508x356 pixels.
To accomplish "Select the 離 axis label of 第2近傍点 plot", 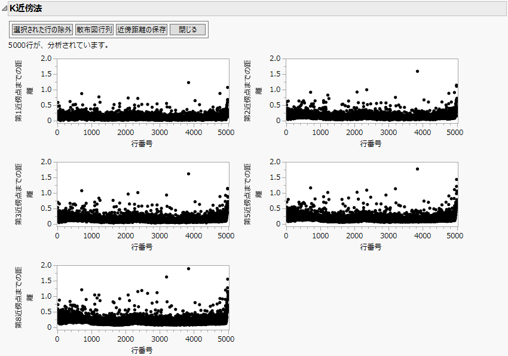I will coord(258,90).
